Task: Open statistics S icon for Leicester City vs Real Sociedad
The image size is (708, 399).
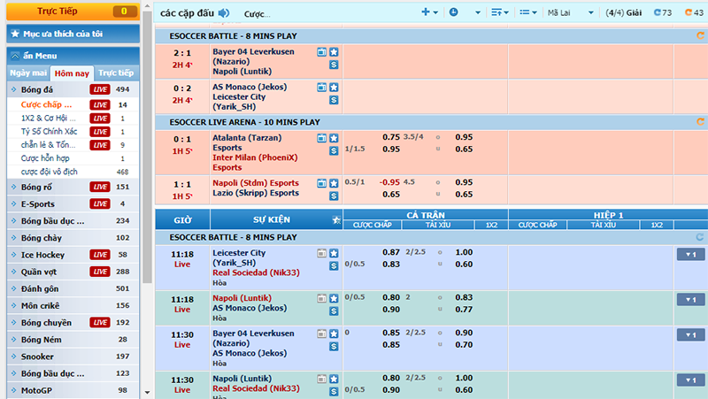Action: click(x=334, y=265)
